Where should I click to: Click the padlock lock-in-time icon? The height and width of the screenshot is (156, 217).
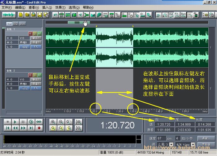112,15
